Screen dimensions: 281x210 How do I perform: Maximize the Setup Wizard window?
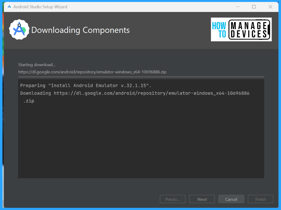coord(254,7)
